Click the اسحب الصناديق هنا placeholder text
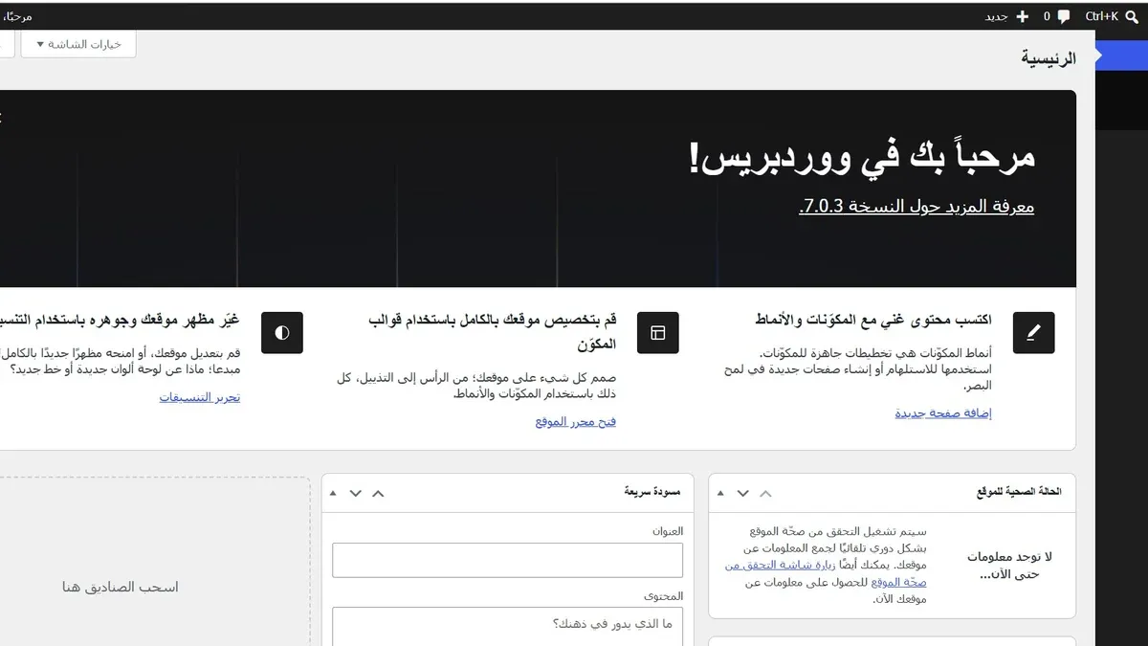The image size is (1148, 646). tap(121, 587)
